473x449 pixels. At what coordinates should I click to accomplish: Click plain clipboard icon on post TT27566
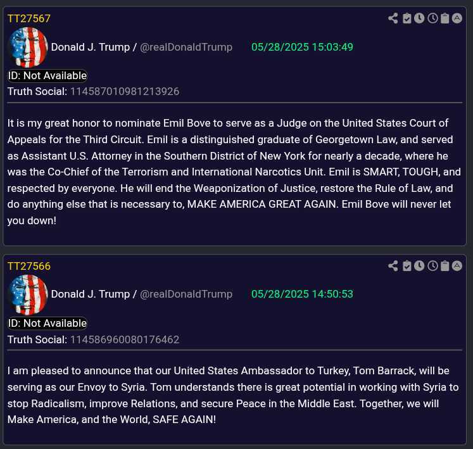tap(445, 266)
